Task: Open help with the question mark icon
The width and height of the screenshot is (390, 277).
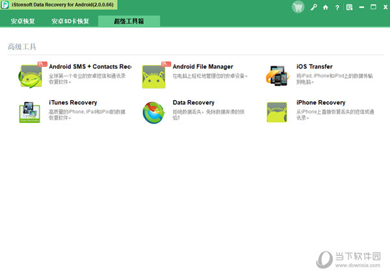Action: pos(337,8)
